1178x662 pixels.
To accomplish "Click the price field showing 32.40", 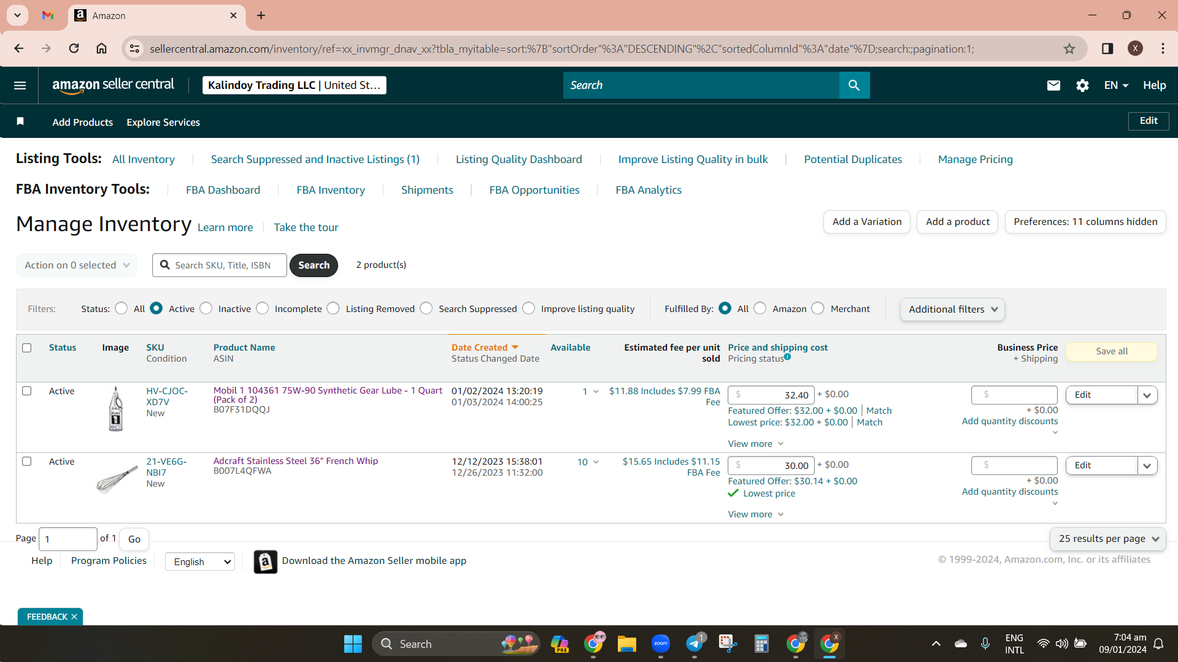I will (x=771, y=395).
